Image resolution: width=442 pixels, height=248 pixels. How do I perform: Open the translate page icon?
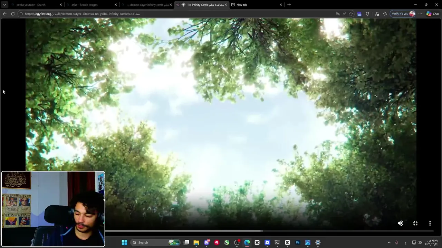pos(338,14)
